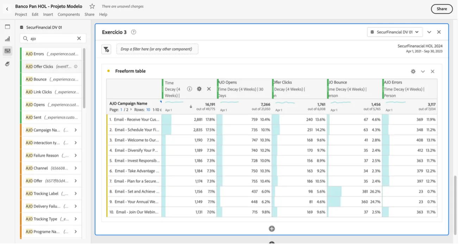Click the info icon in the first column header
The height and width of the screenshot is (245, 459).
189,89
